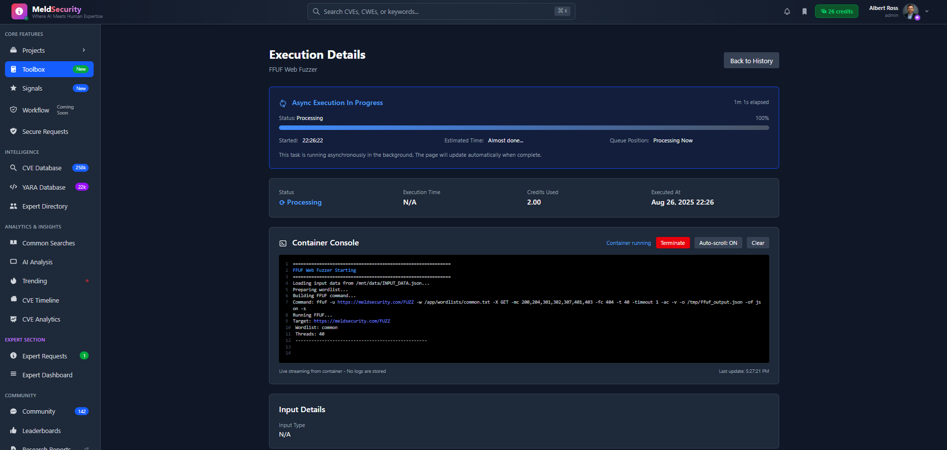The height and width of the screenshot is (450, 947).
Task: Click the Toolbox New badge
Action: tap(81, 69)
